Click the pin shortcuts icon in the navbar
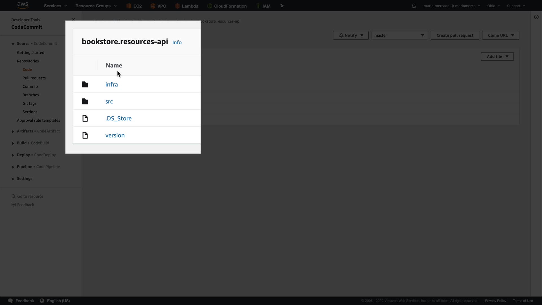The width and height of the screenshot is (542, 305). (282, 6)
